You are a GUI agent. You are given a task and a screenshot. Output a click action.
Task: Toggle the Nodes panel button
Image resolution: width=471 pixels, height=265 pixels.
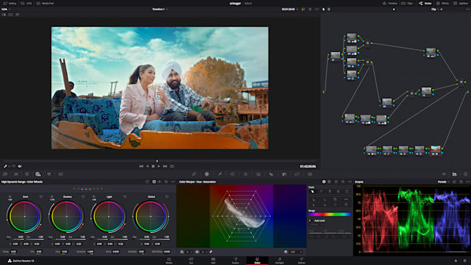[425, 3]
